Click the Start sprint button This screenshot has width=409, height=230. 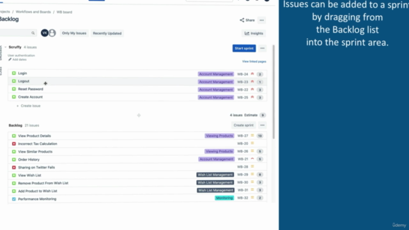244,49
